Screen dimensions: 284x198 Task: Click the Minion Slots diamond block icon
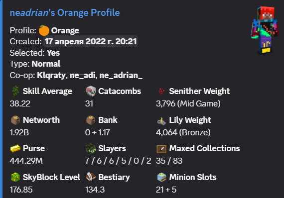click(161, 177)
